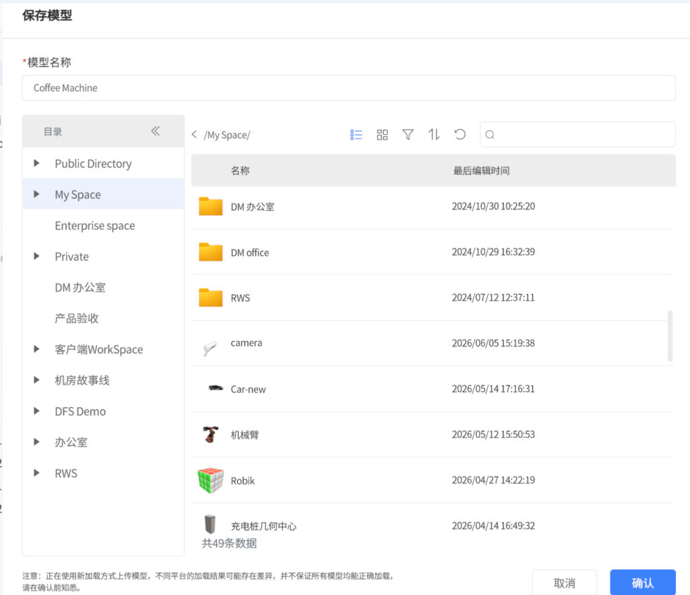This screenshot has height=595, width=690.
Task: Go back from /My Space/ path
Action: coord(194,134)
